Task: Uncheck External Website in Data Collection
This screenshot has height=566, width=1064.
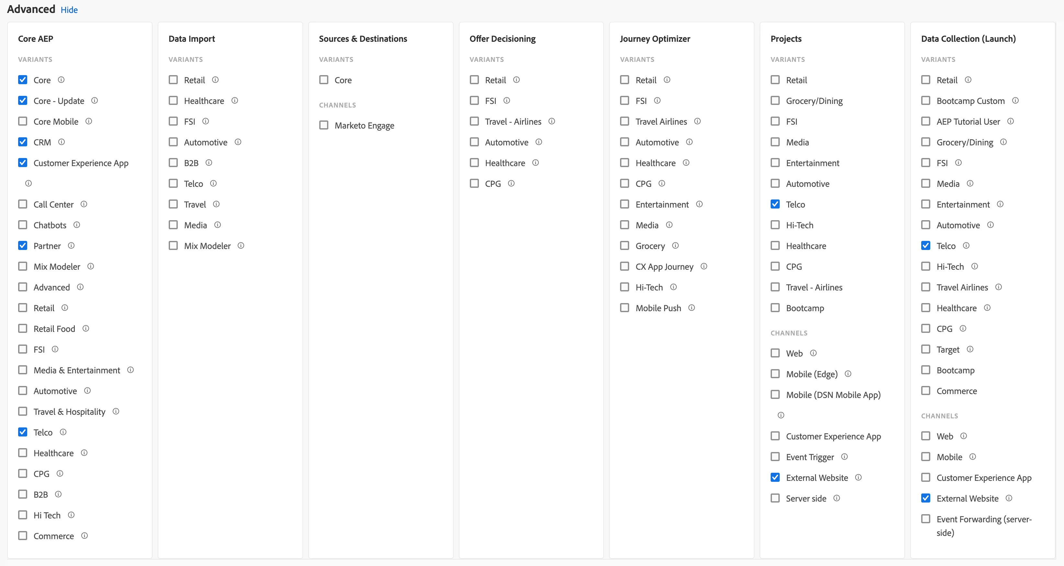Action: [926, 498]
